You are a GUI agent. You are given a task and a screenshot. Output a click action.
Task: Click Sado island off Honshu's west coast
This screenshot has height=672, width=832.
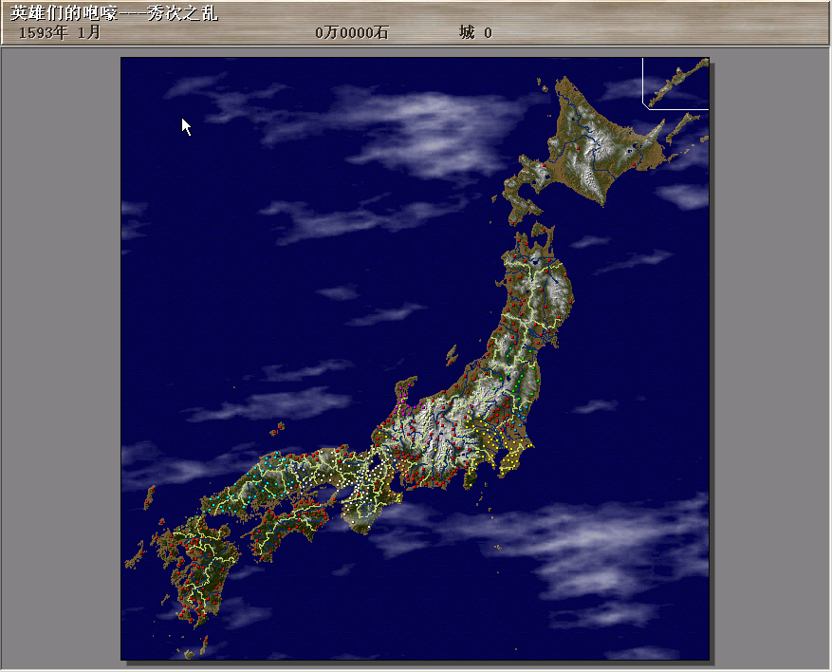click(x=453, y=354)
